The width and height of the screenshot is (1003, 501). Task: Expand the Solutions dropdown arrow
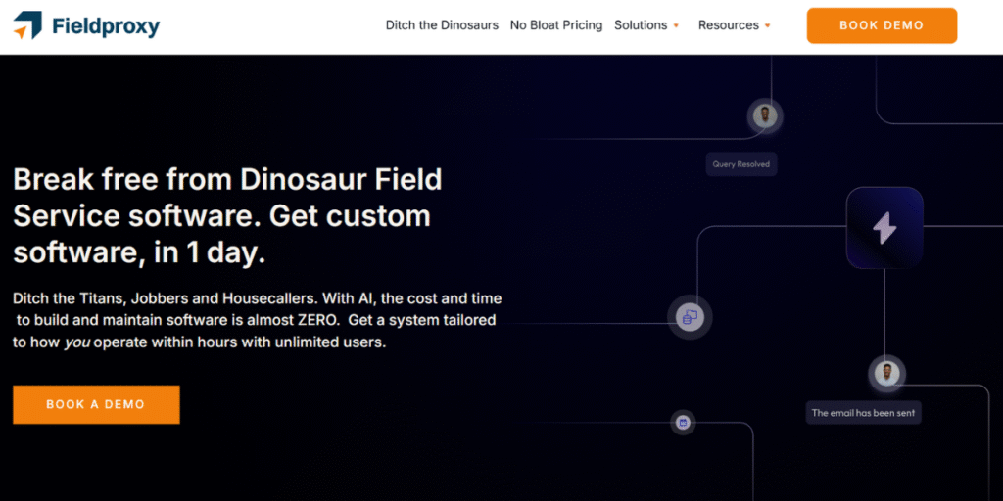(x=676, y=26)
